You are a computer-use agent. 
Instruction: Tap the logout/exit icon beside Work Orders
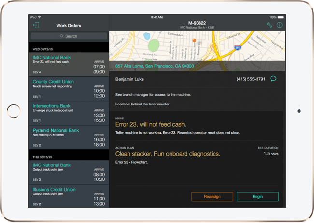tap(36, 25)
